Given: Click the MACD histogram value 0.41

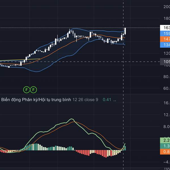Looking at the screenshot, I should [107, 100].
